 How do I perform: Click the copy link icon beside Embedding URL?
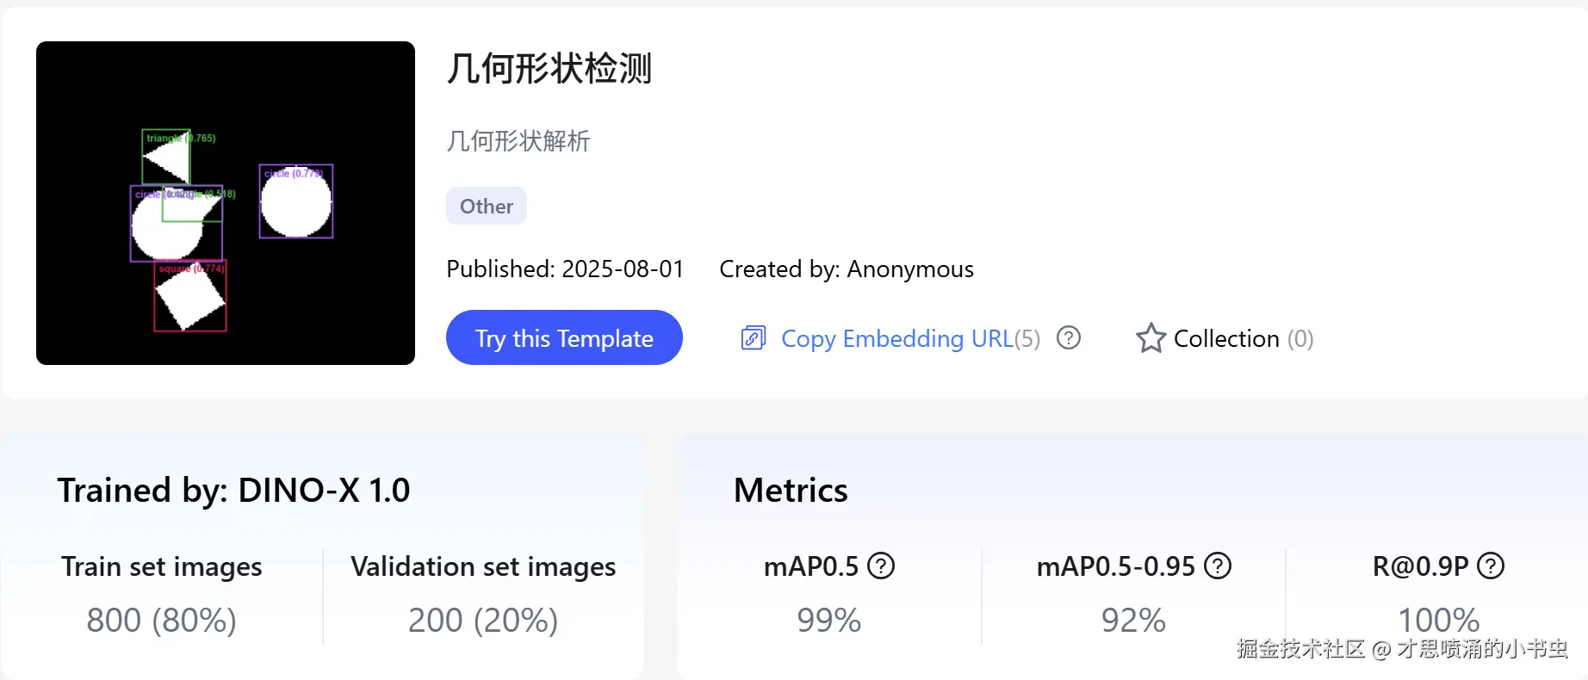[x=754, y=338]
